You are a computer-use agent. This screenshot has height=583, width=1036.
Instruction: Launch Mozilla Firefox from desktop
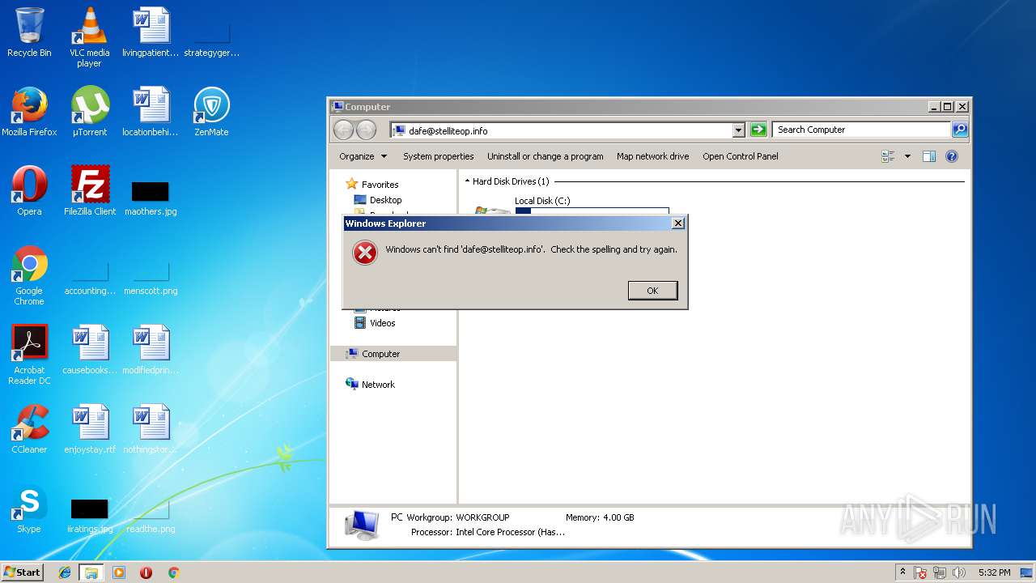(29, 112)
